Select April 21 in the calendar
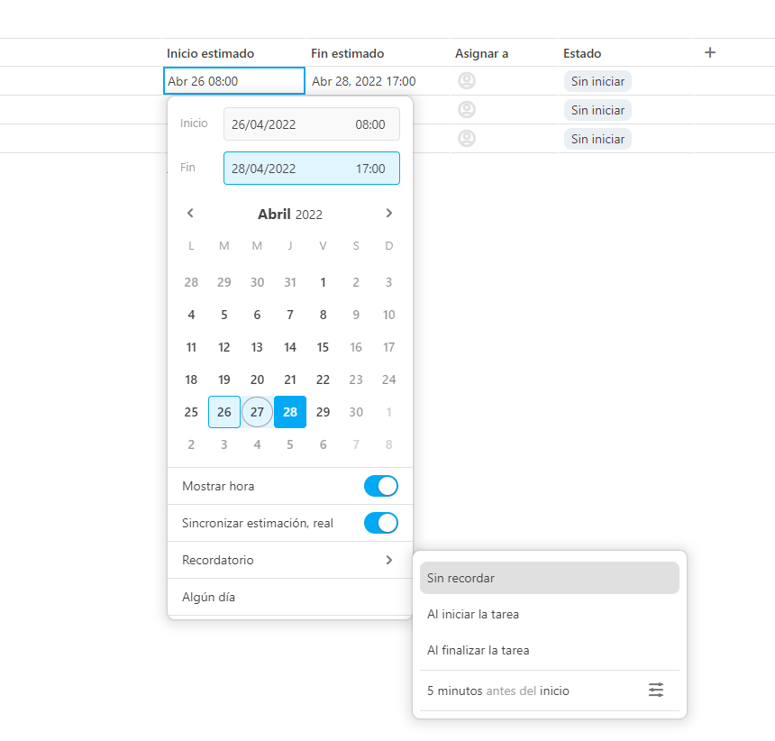The image size is (775, 741). [290, 380]
